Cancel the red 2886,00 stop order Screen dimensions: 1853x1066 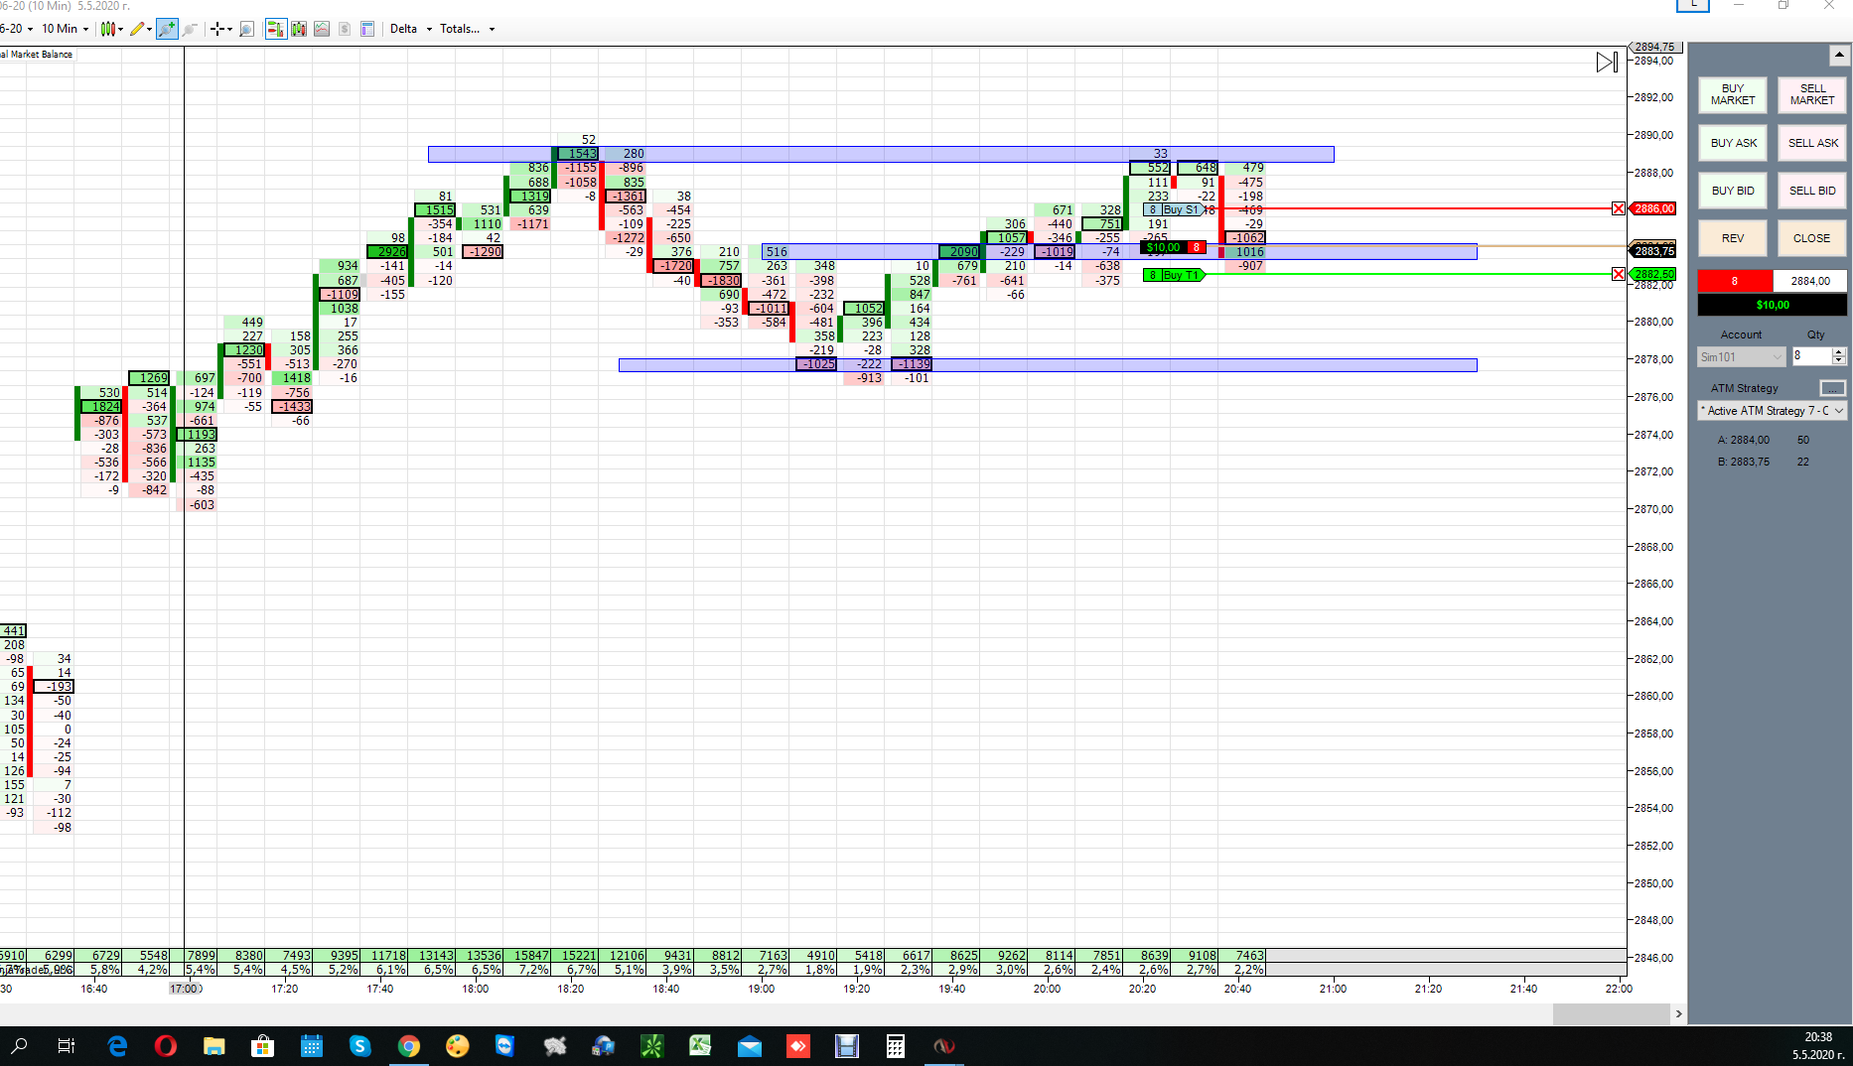click(1619, 208)
